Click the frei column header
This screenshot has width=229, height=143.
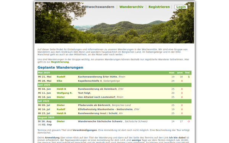click(x=187, y=73)
